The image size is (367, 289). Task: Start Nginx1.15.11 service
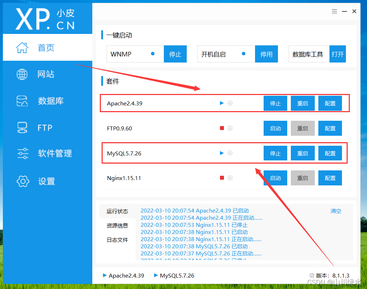coord(275,178)
